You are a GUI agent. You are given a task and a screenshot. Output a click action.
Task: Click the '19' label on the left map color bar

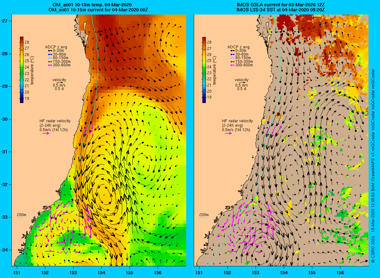click(x=27, y=98)
